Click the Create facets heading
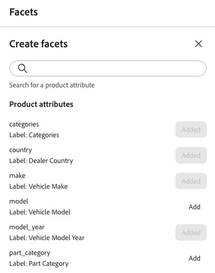215x273 pixels. (x=39, y=44)
